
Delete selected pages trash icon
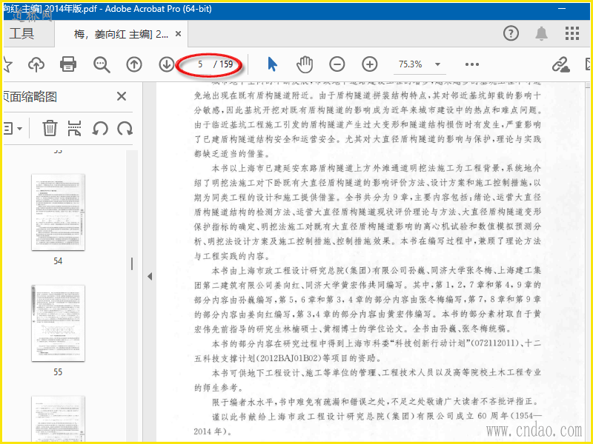(50, 128)
